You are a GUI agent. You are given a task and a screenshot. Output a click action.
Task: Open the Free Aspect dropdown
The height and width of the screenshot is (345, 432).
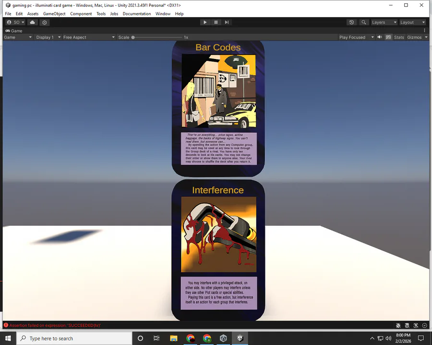point(89,37)
